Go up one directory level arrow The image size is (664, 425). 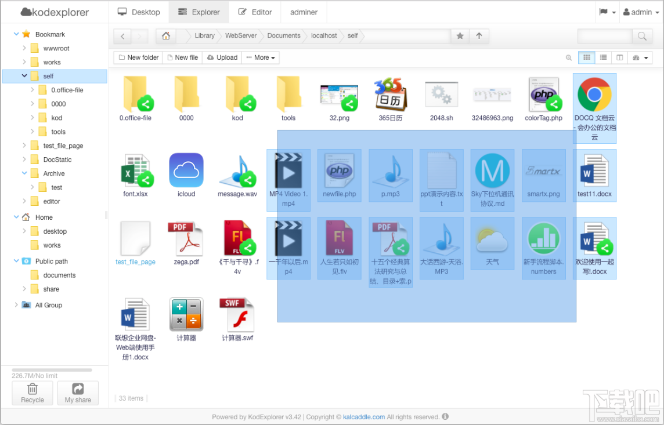tap(479, 36)
